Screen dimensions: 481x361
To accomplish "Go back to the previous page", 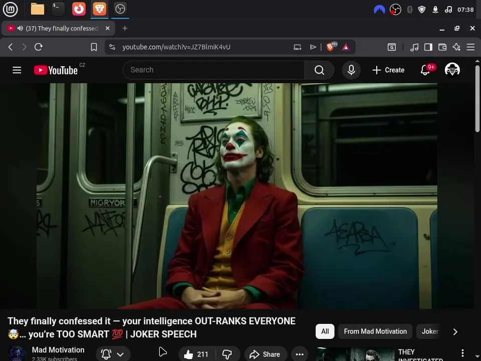I will [x=11, y=47].
